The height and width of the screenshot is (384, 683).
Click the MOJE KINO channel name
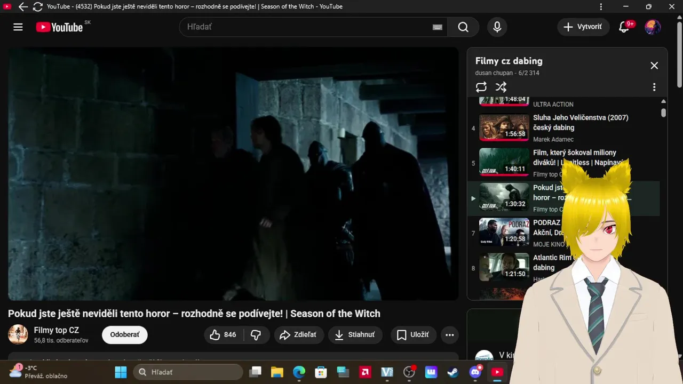click(549, 244)
